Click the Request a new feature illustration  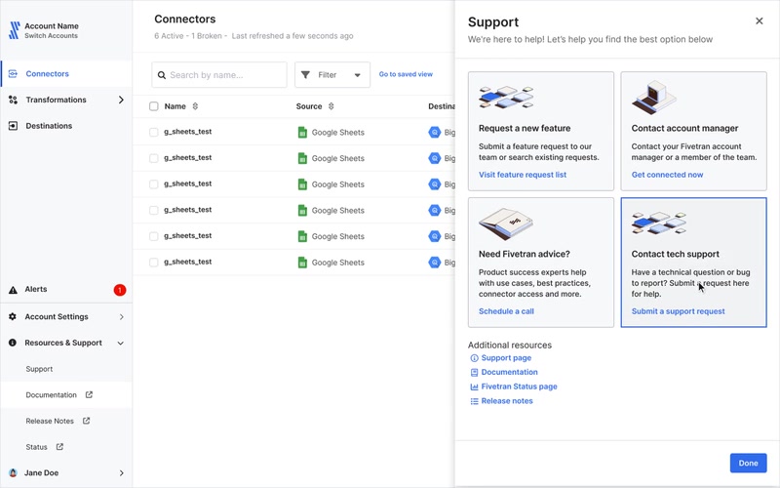tap(506, 97)
